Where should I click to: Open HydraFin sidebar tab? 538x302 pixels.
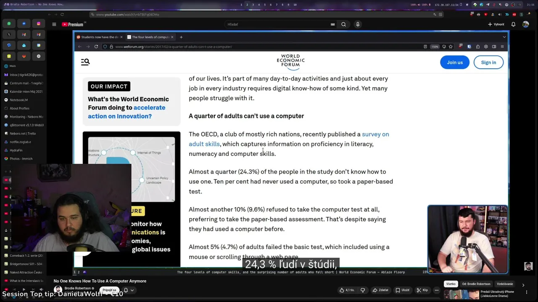click(24, 150)
